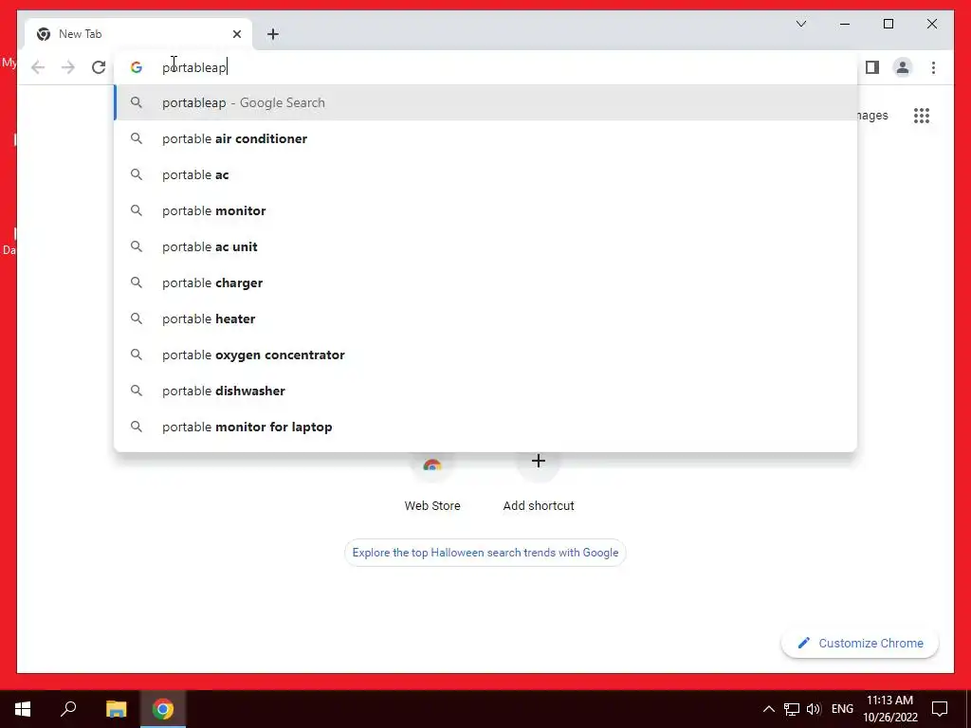Click the Chrome taskbar icon
This screenshot has width=971, height=728.
point(163,709)
